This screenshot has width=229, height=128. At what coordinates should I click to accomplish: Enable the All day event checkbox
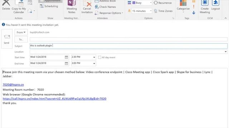click(99, 57)
